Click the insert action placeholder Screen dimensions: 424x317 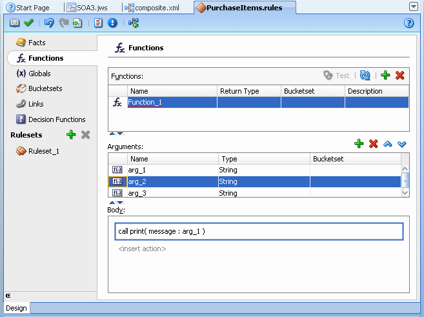tap(142, 249)
